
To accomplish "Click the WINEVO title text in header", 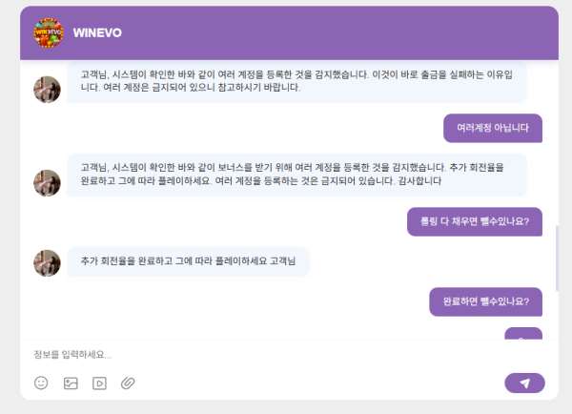I will [x=97, y=32].
